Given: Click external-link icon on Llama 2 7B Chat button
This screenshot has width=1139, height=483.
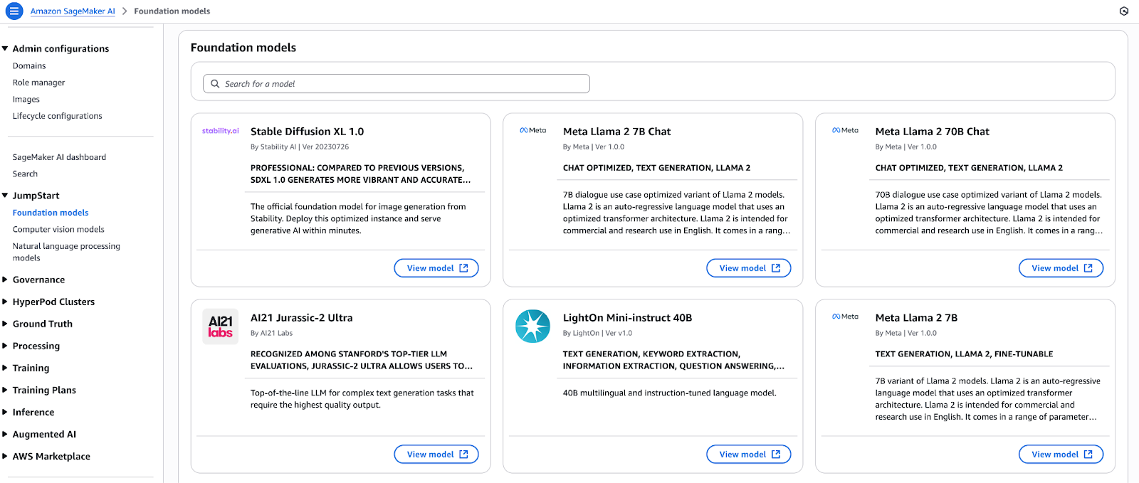Looking at the screenshot, I should pyautogui.click(x=777, y=268).
